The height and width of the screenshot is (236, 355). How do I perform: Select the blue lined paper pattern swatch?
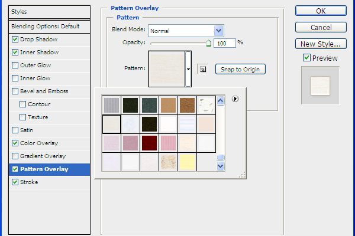point(187,124)
